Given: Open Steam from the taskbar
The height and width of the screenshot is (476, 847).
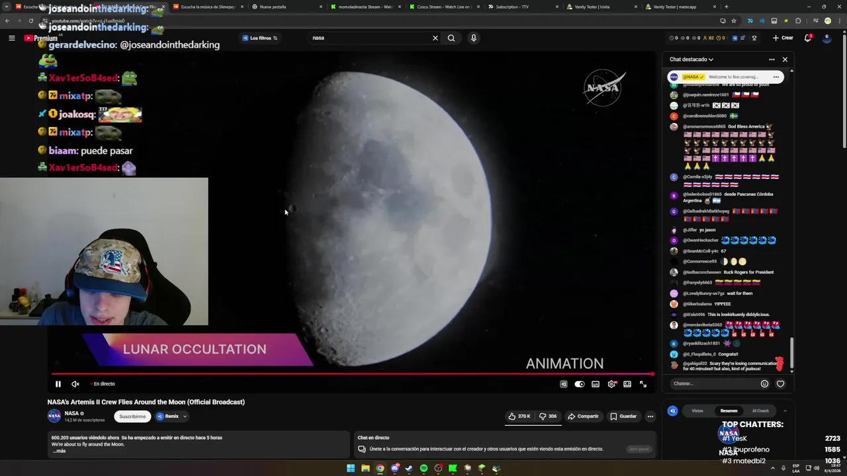Looking at the screenshot, I should [409, 469].
